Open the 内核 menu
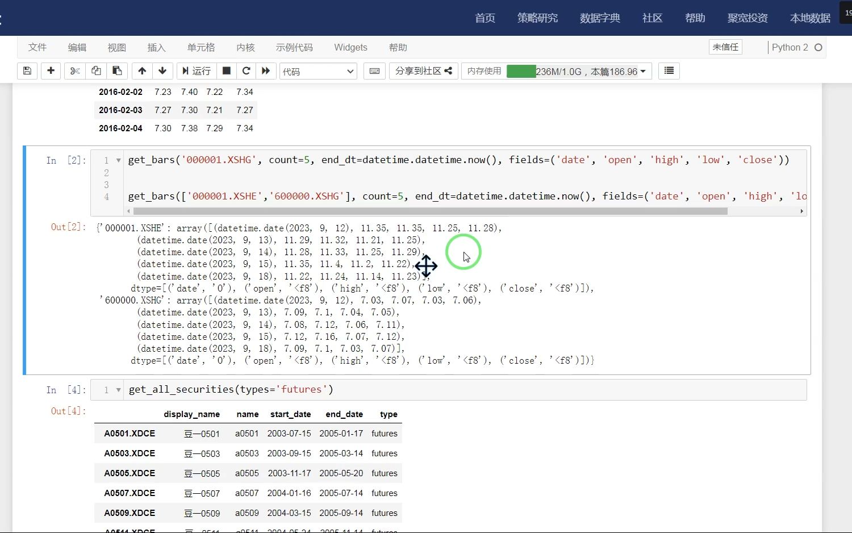The height and width of the screenshot is (533, 852). 245,47
